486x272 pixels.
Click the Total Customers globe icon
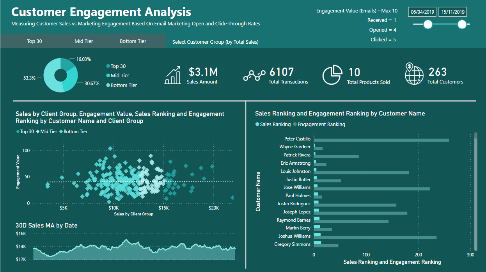tap(414, 74)
